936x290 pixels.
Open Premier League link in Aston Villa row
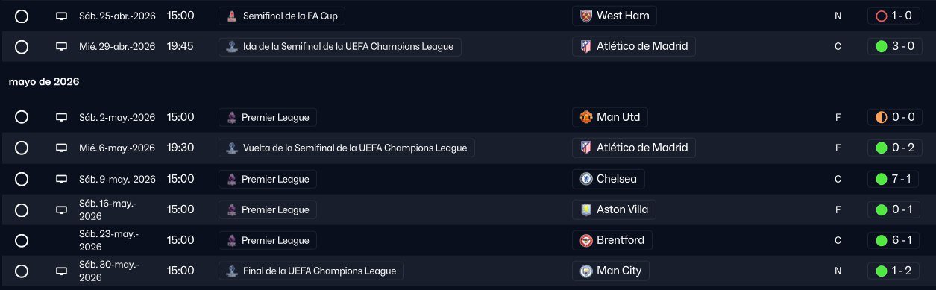(x=268, y=209)
